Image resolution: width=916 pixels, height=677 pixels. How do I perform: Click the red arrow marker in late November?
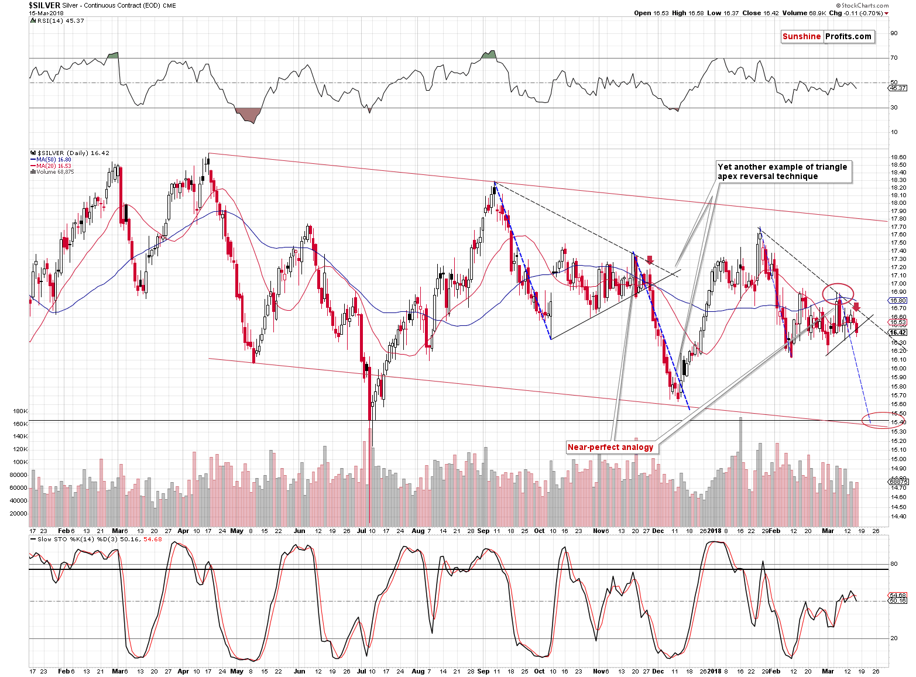click(x=649, y=259)
